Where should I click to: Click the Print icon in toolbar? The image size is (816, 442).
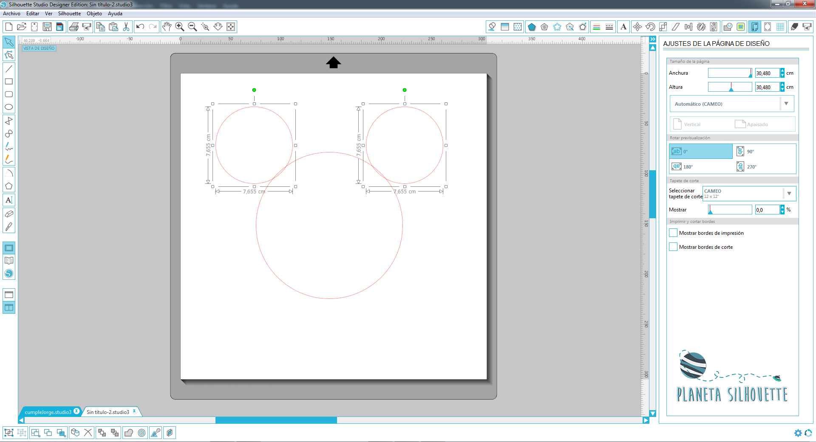pos(74,27)
